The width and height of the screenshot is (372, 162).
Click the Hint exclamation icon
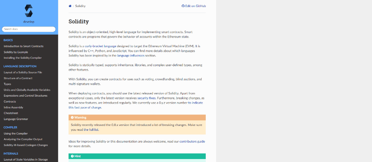pyautogui.click(x=72, y=156)
